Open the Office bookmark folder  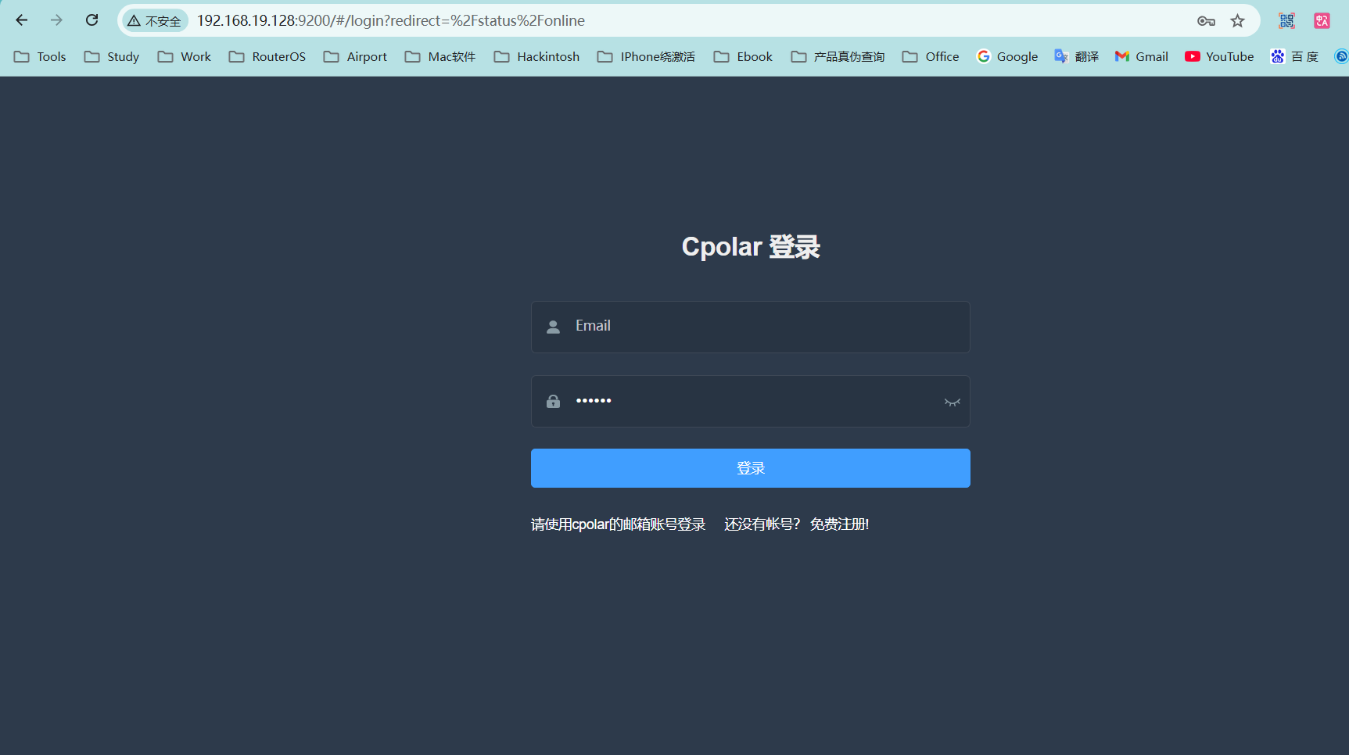(x=931, y=56)
